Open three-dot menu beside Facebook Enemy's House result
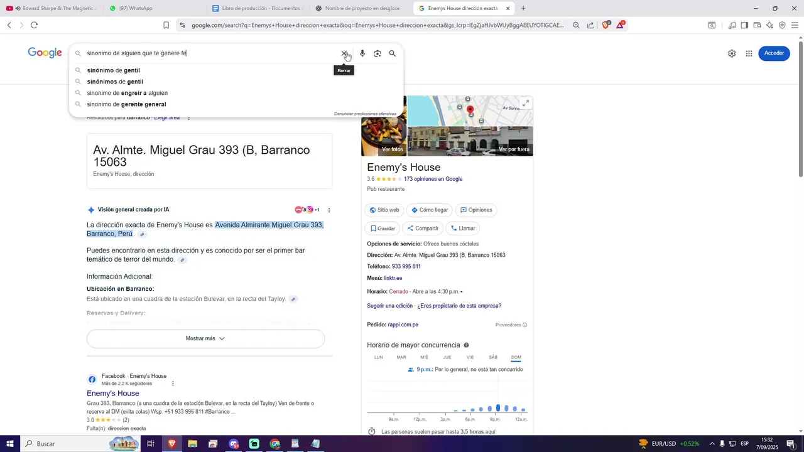This screenshot has height=452, width=804. 173,384
